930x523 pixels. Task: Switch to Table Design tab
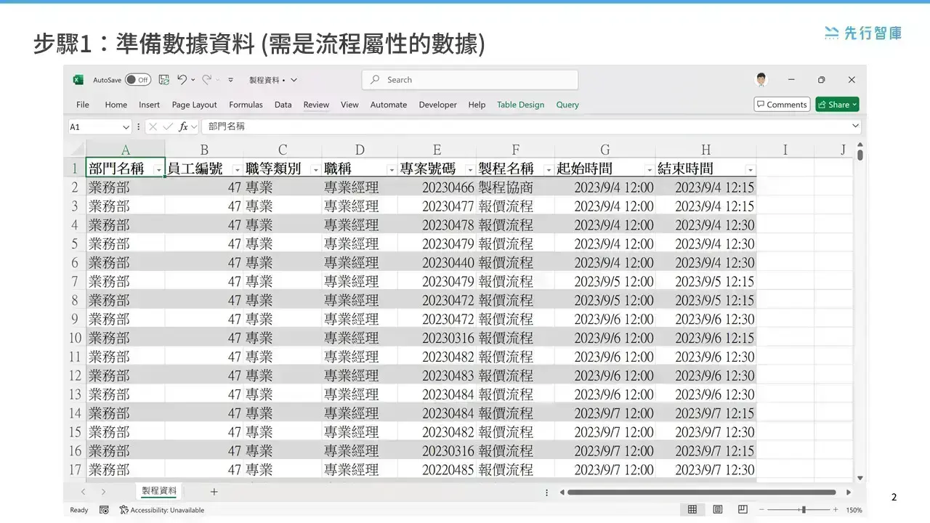coord(520,105)
